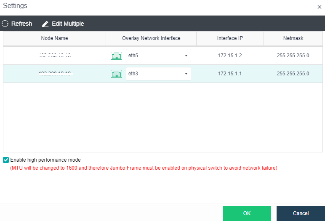
Task: Click the Node Name column header
Action: 54,38
